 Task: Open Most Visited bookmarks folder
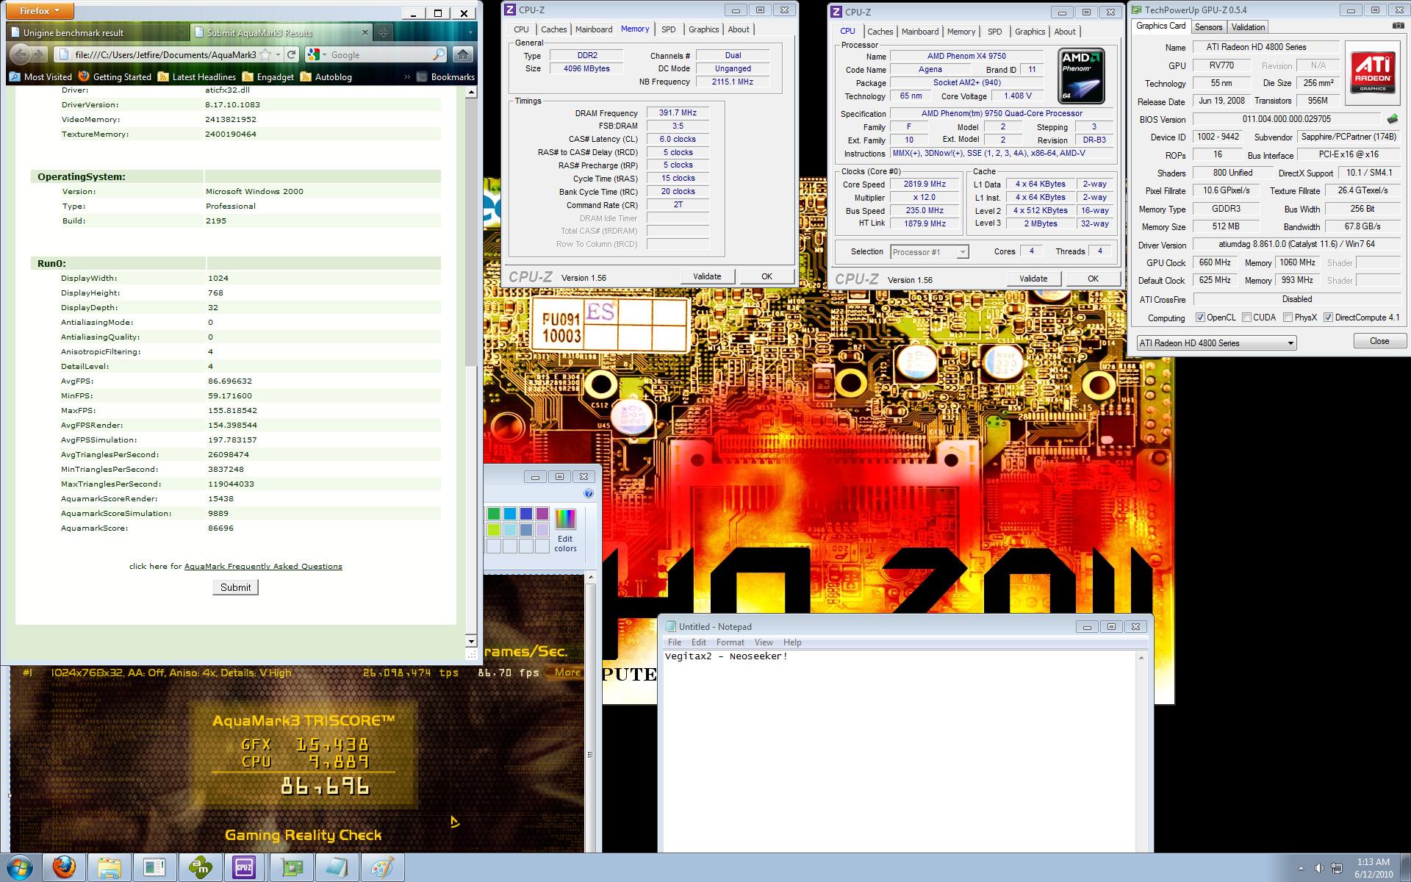pos(40,76)
